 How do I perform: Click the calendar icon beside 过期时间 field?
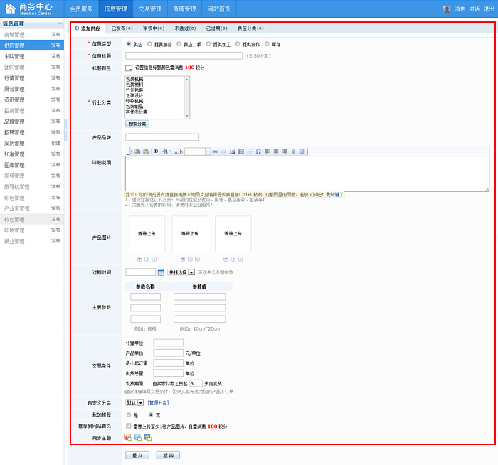(x=161, y=272)
